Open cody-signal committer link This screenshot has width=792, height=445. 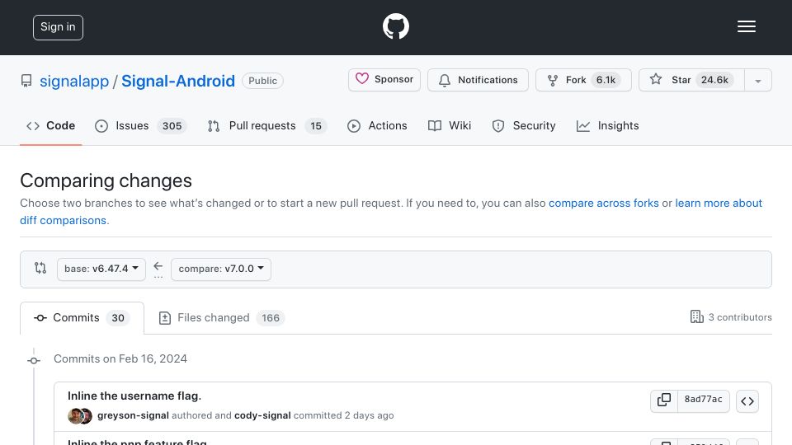(x=262, y=415)
